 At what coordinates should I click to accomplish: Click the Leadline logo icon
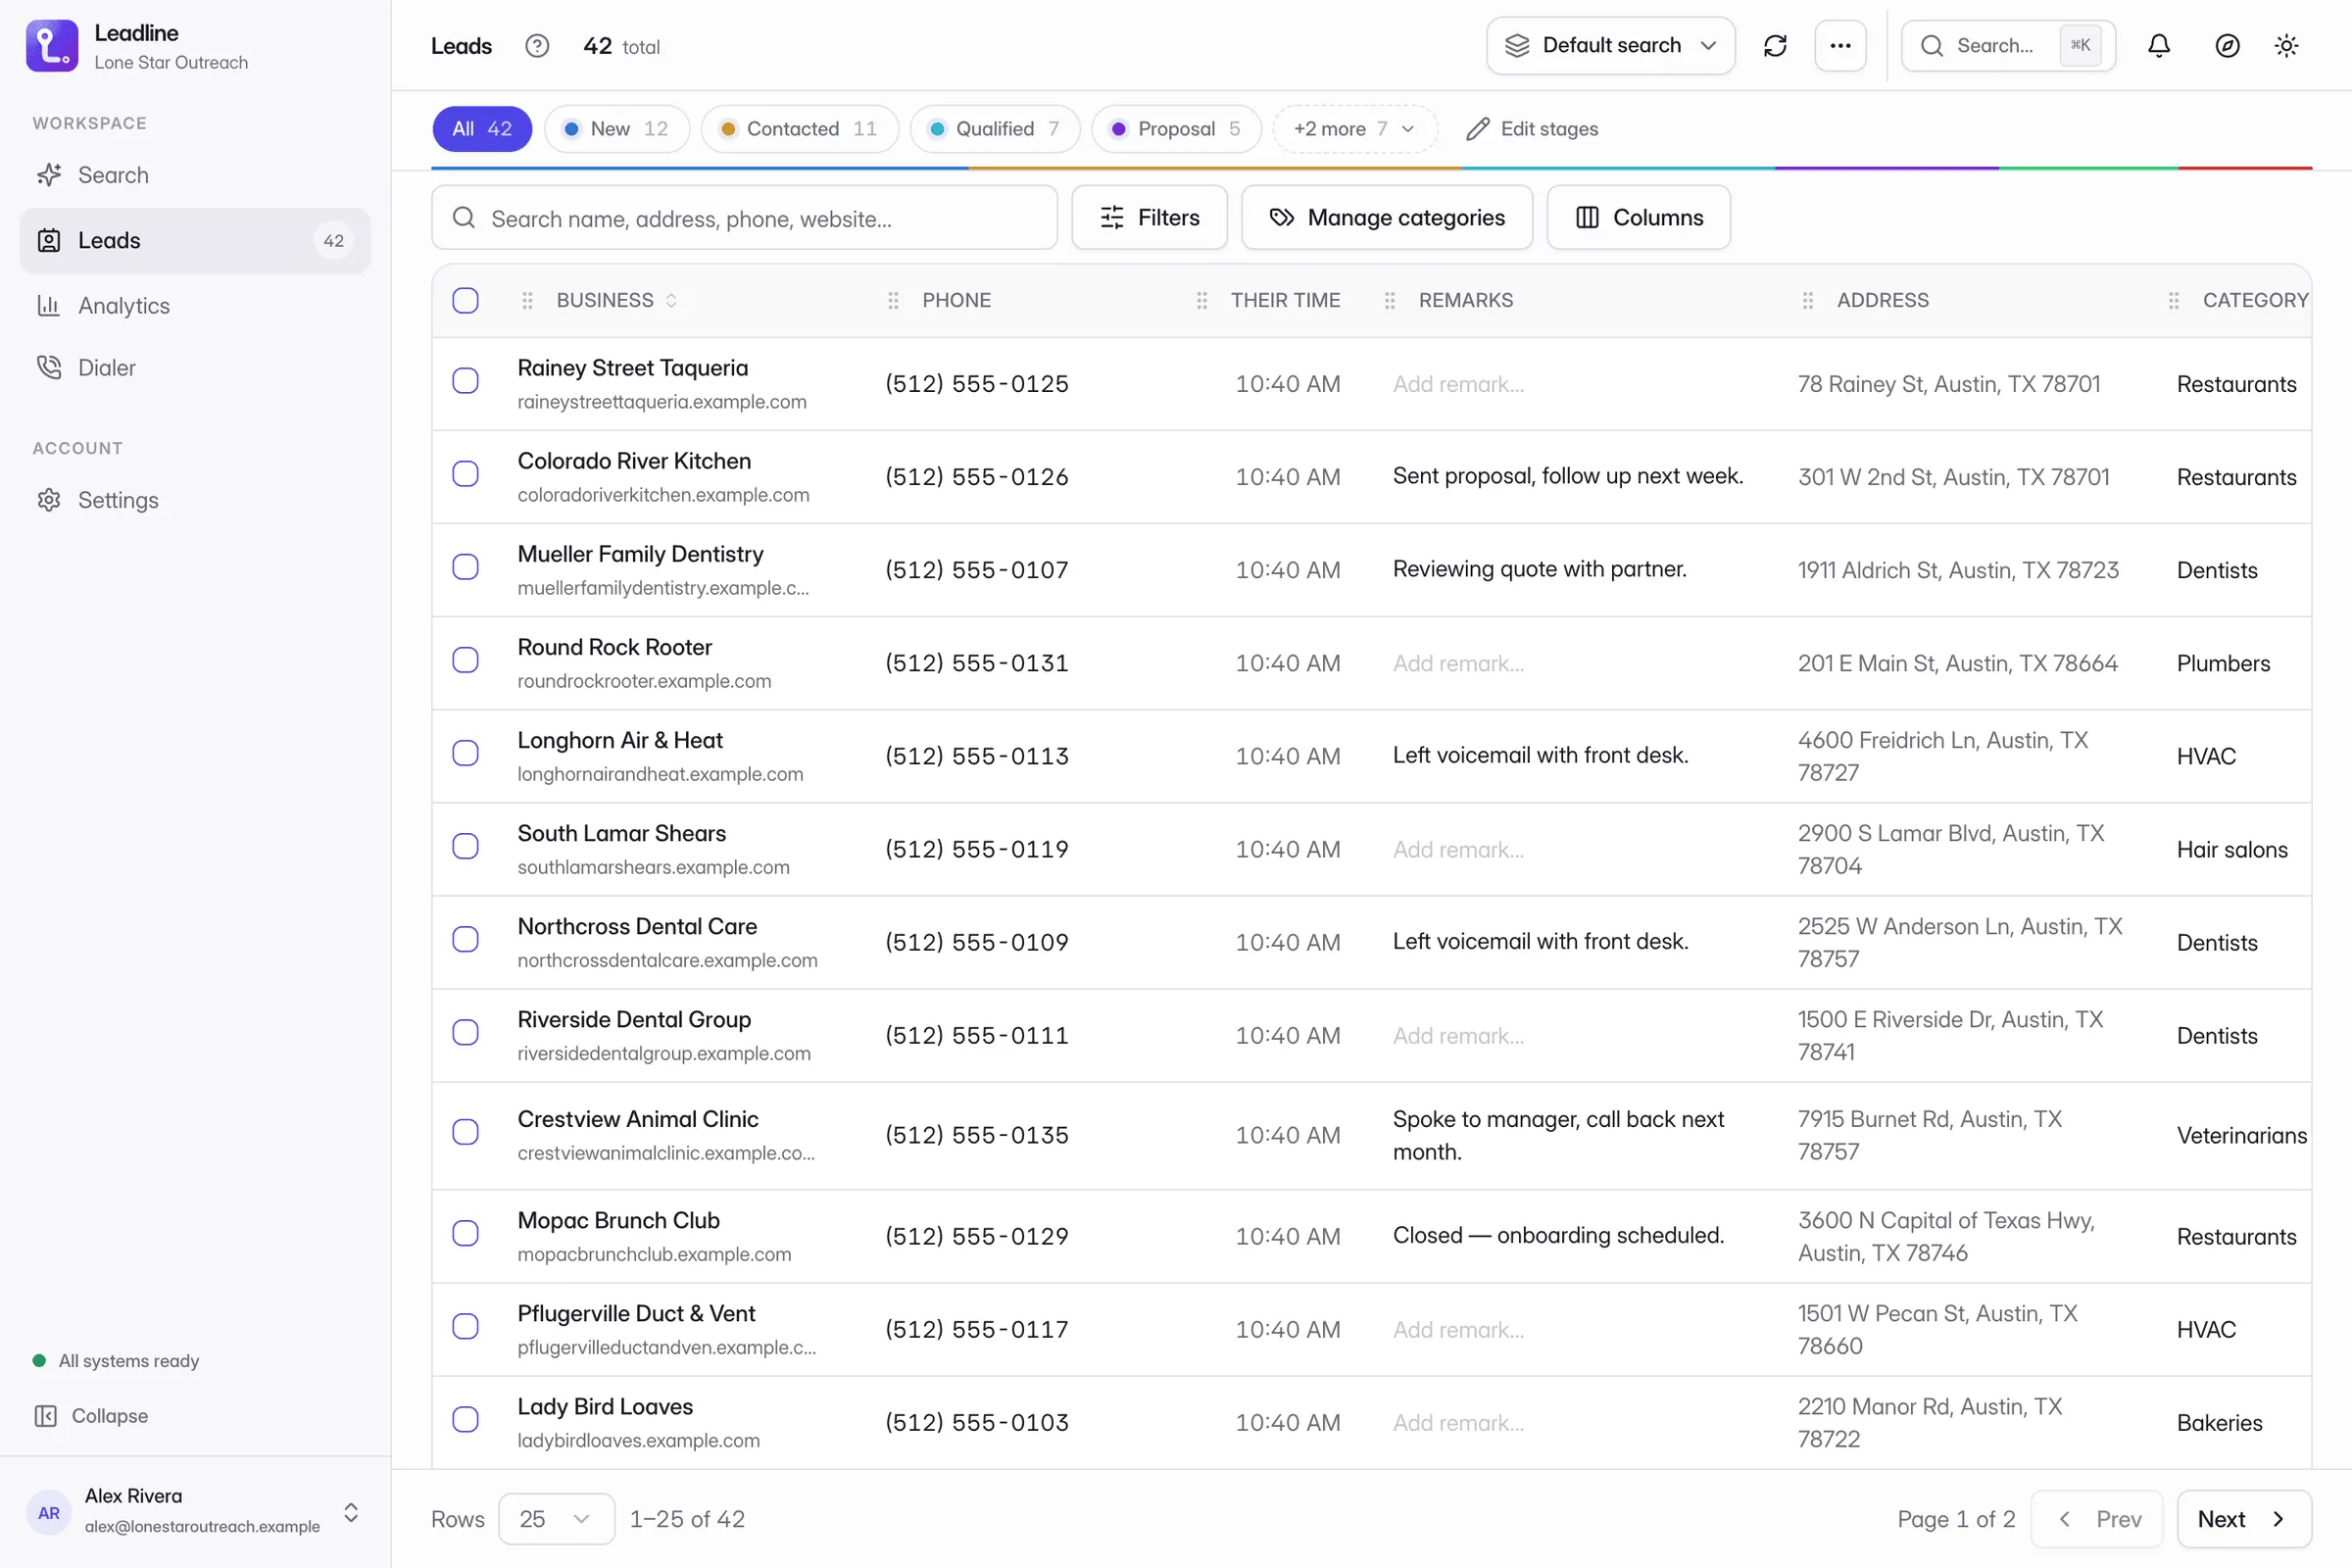pyautogui.click(x=52, y=46)
